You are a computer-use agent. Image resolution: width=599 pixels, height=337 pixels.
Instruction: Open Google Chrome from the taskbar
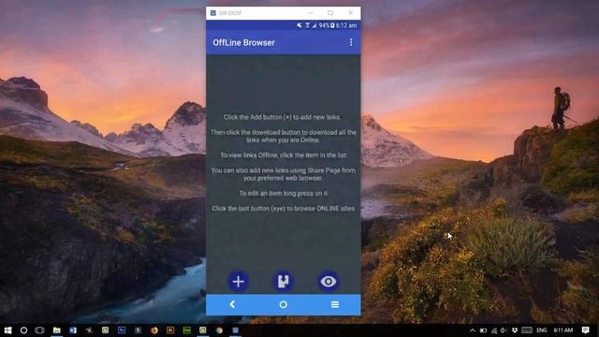point(219,330)
